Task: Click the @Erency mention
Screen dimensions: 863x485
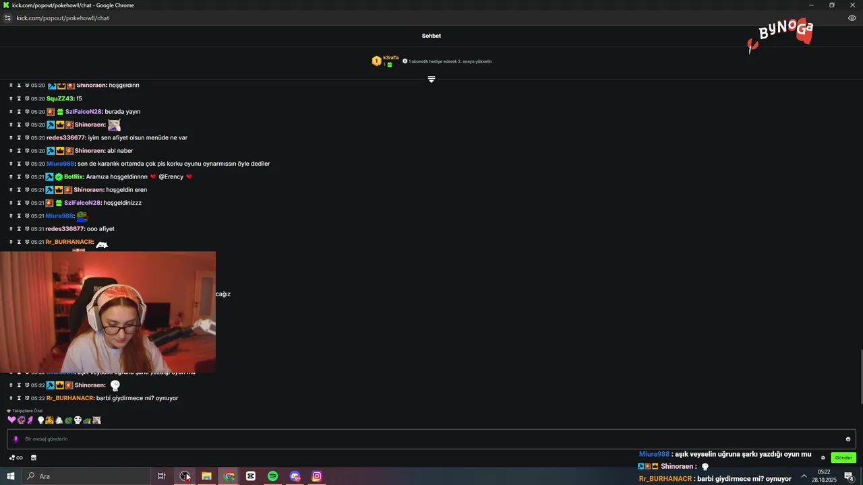Action: 171,177
